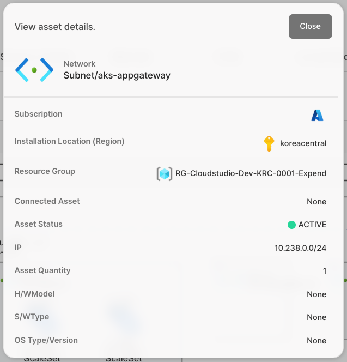Viewport: 347px width, 362px height.
Task: Click the H/WModel label
Action: (x=34, y=294)
